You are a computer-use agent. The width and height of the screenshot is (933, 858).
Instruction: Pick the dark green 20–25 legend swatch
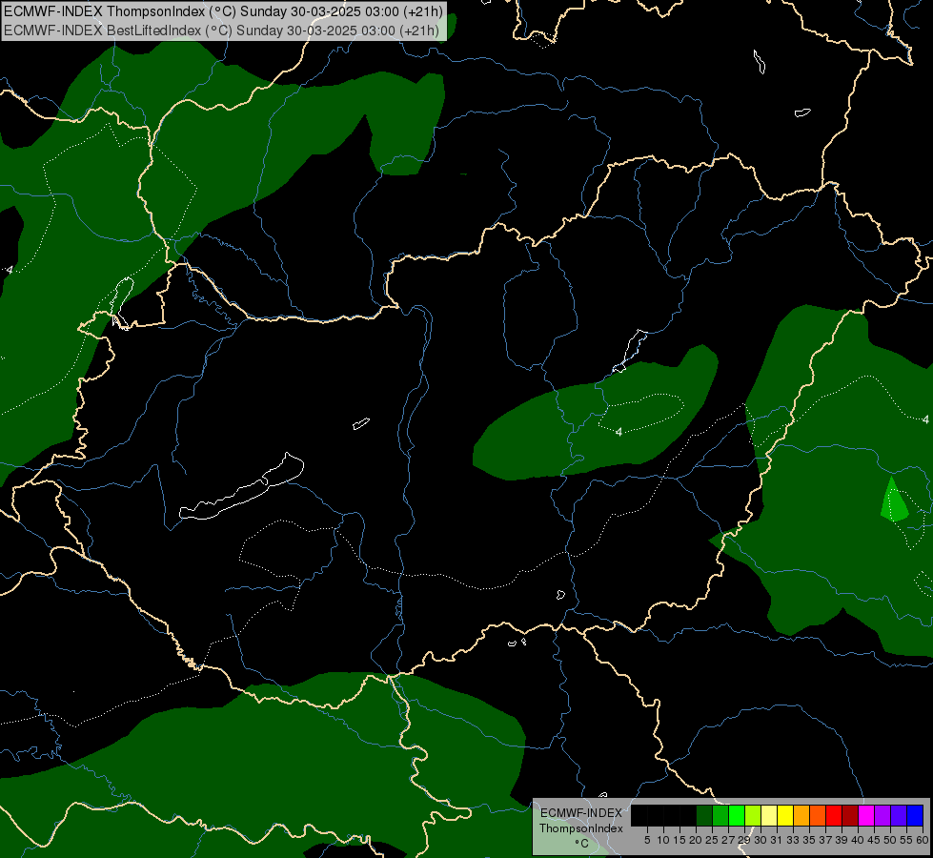pyautogui.click(x=704, y=815)
